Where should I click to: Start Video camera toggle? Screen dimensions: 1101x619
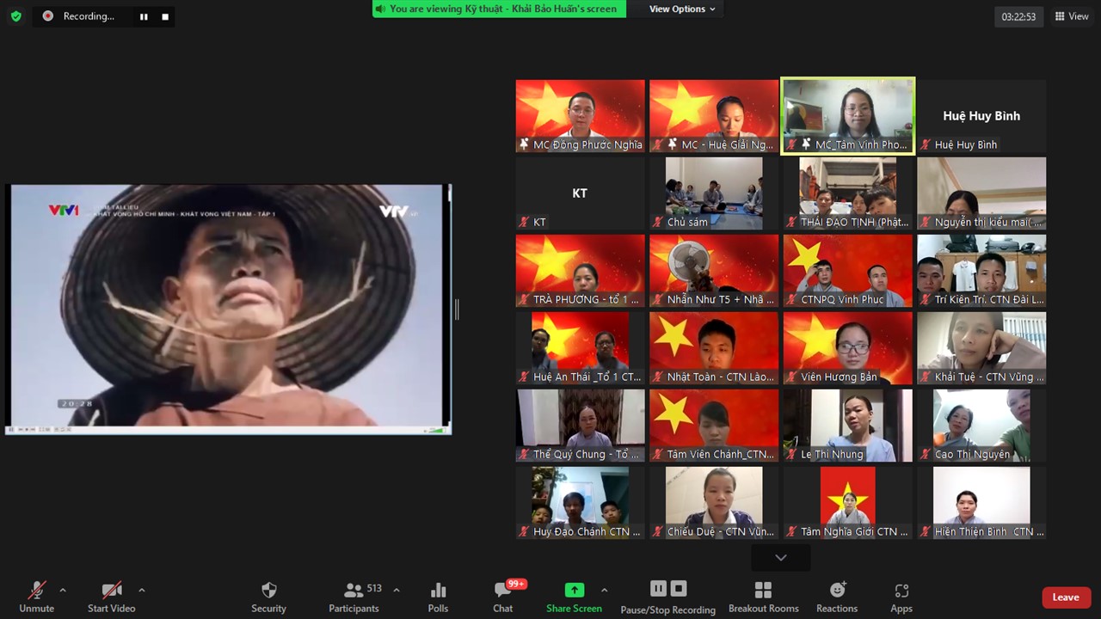coord(112,597)
